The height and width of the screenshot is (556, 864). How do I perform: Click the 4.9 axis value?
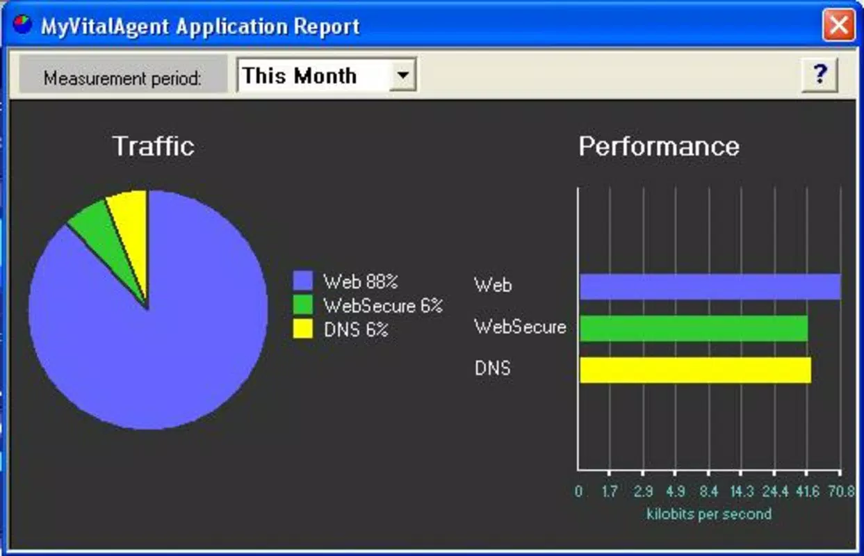point(676,492)
